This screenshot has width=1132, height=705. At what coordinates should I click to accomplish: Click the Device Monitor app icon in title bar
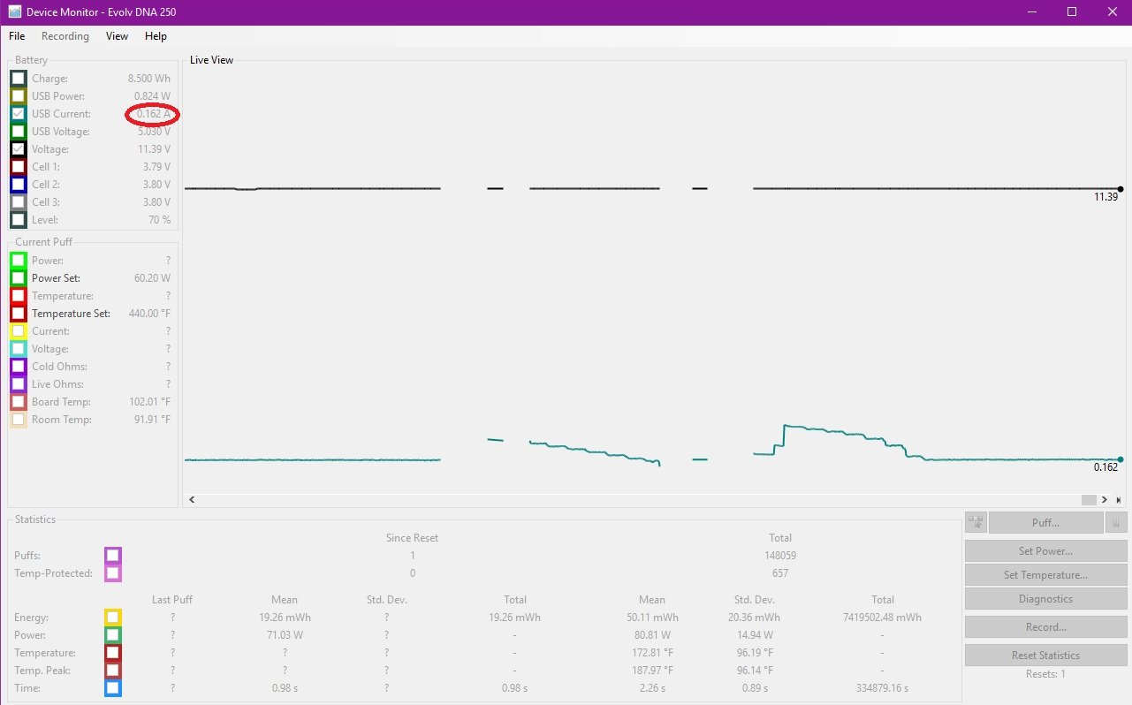(14, 11)
